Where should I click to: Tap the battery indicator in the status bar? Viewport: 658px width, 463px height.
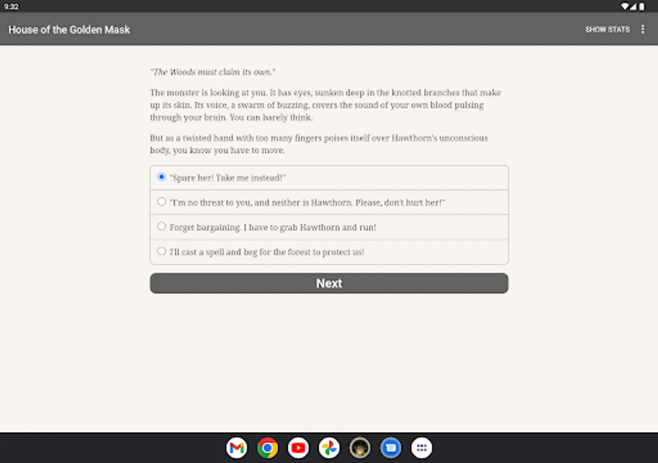642,6
